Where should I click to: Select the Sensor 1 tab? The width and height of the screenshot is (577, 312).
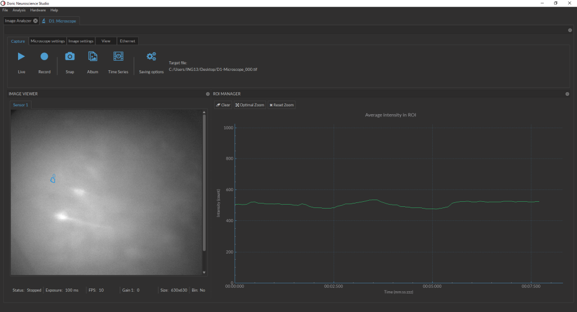pyautogui.click(x=21, y=105)
